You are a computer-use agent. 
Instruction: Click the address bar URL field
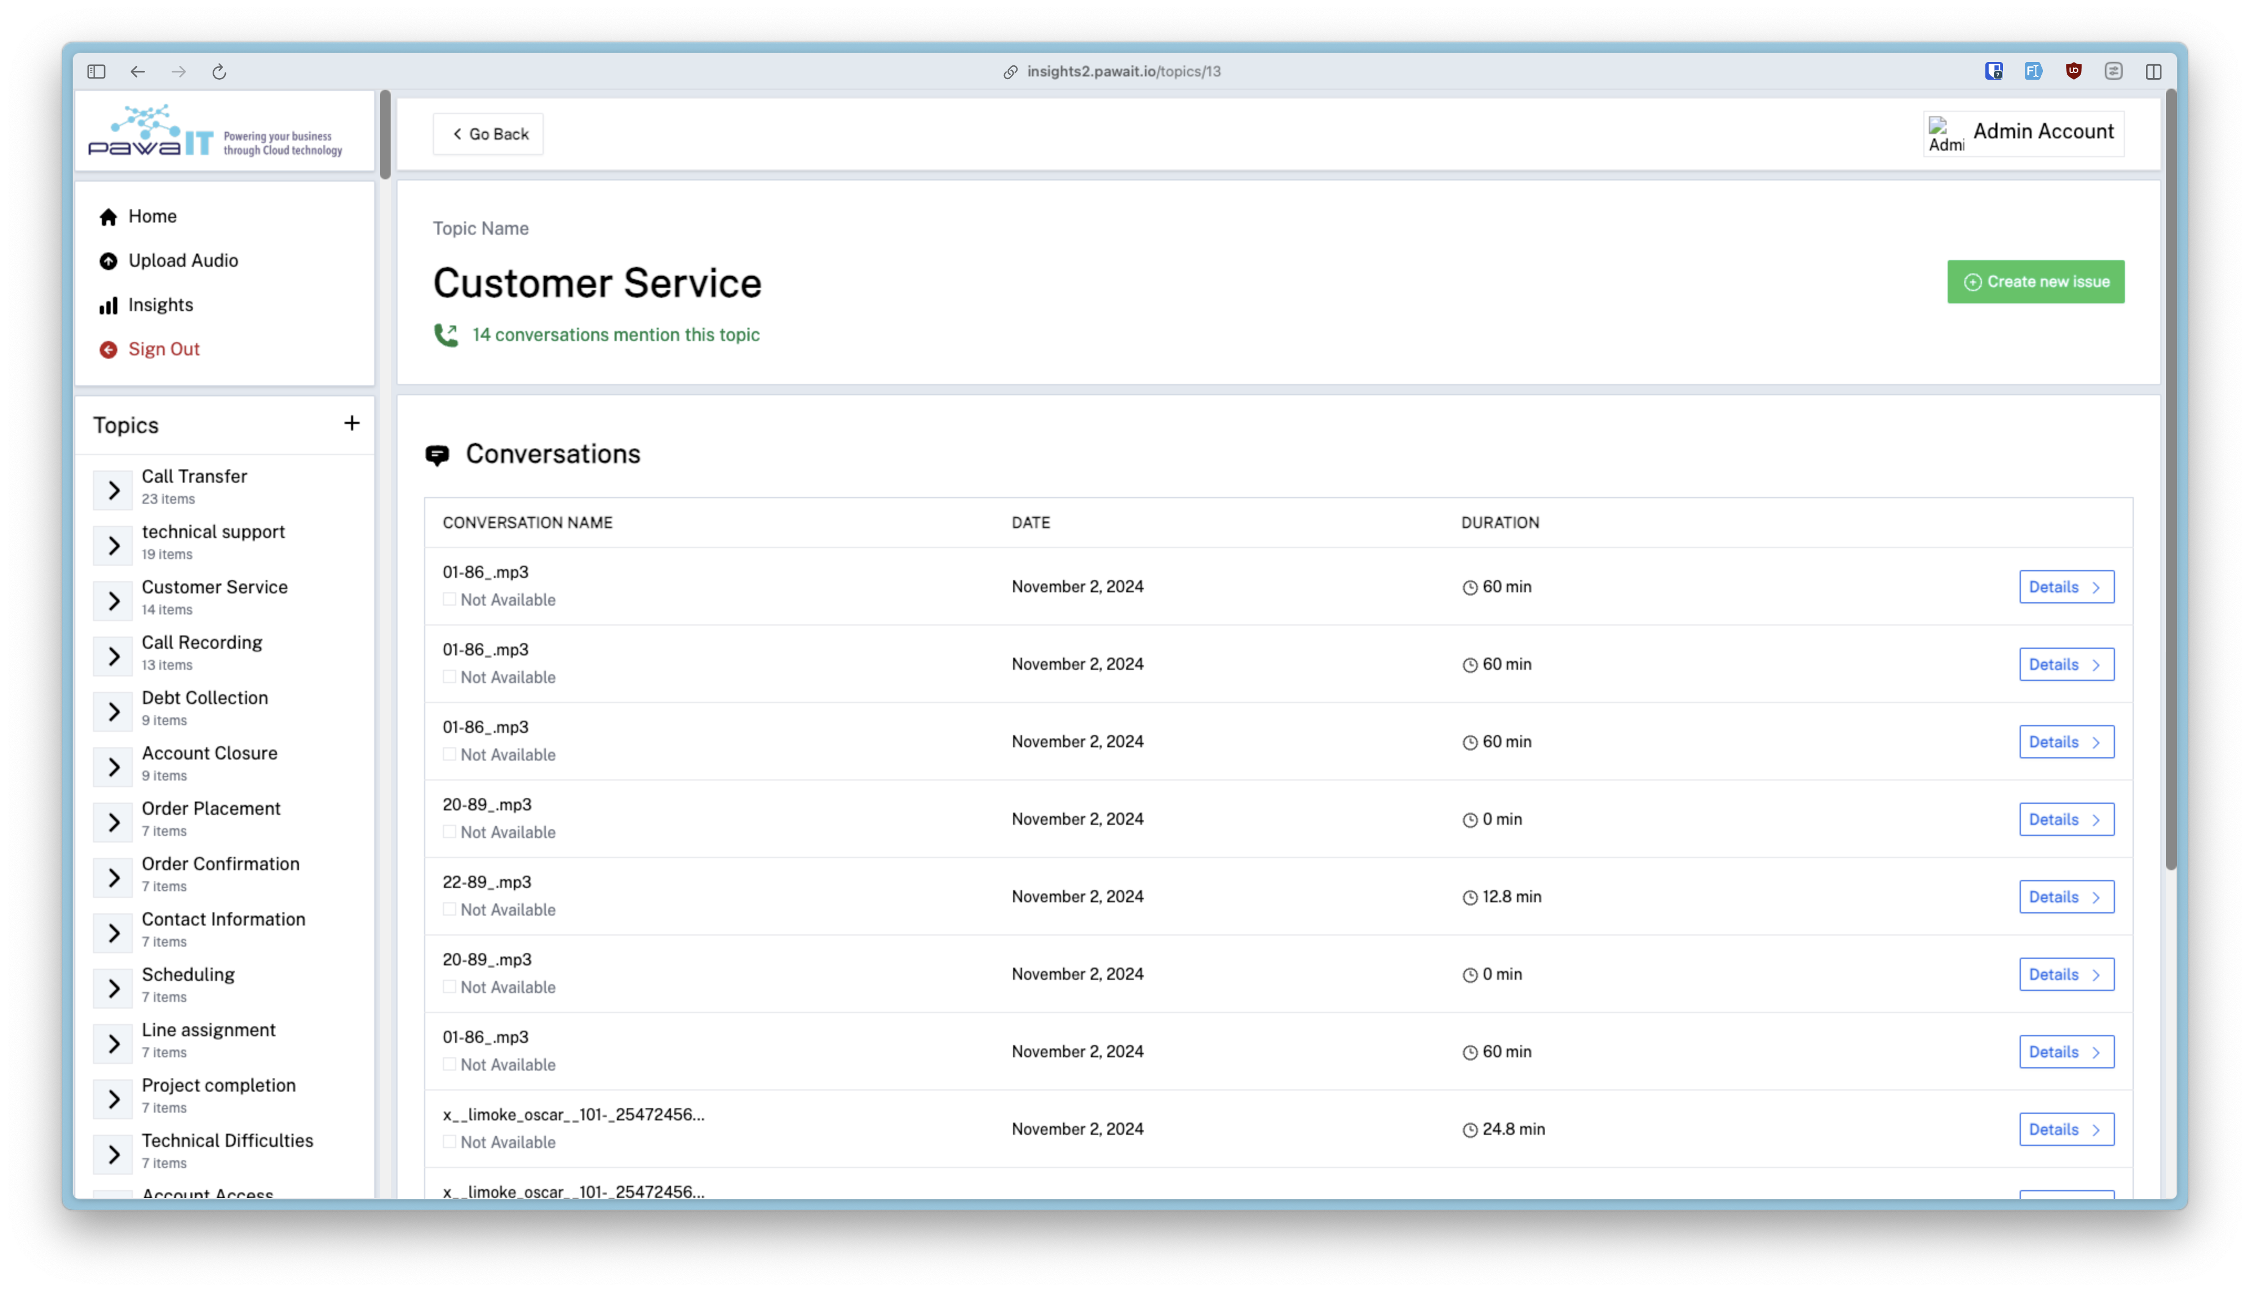click(1123, 72)
